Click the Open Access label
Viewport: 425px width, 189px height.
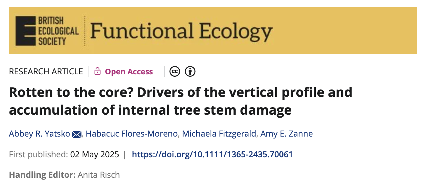click(129, 72)
